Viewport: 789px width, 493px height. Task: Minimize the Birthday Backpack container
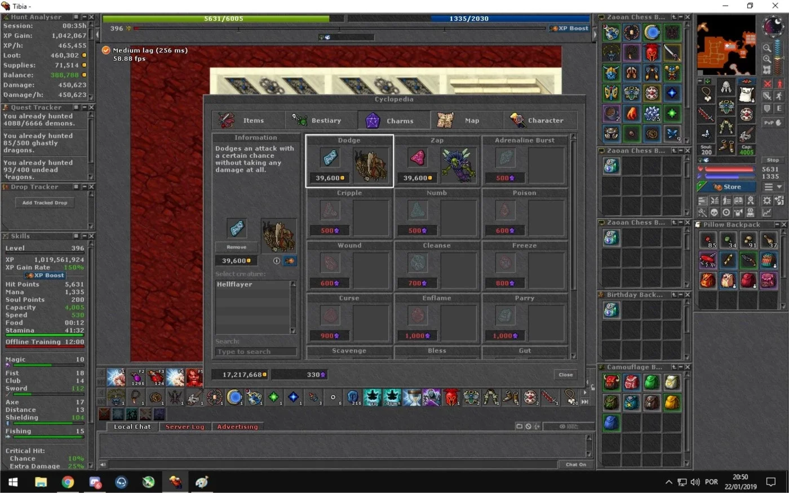pos(680,295)
